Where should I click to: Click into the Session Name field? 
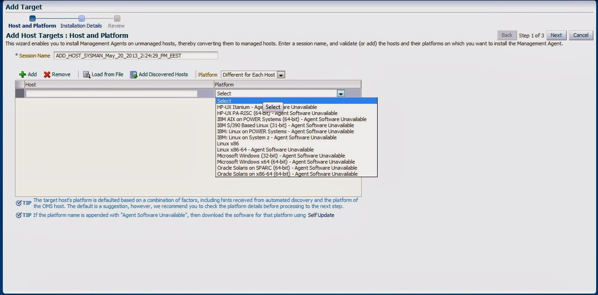tap(136, 56)
